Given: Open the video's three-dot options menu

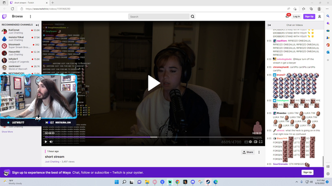Looking at the screenshot, I should [x=259, y=152].
